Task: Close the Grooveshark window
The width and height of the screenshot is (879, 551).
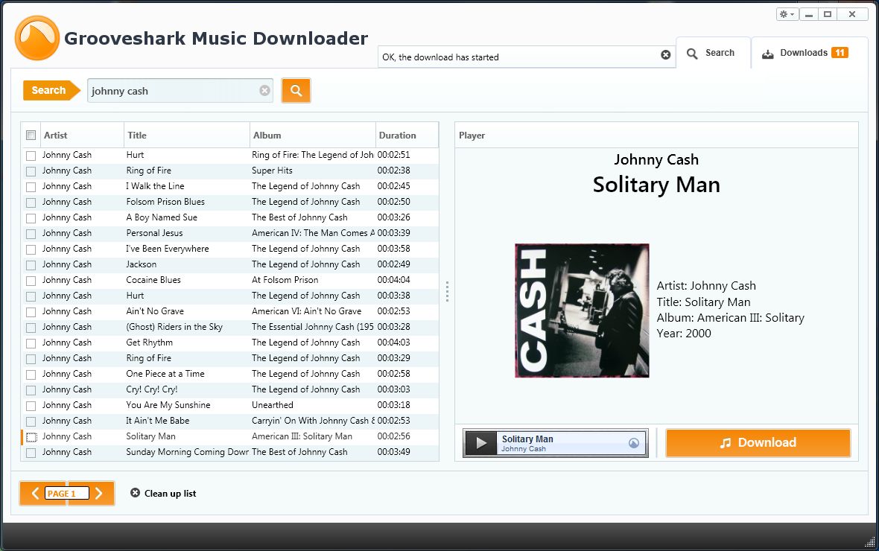Action: coord(852,15)
